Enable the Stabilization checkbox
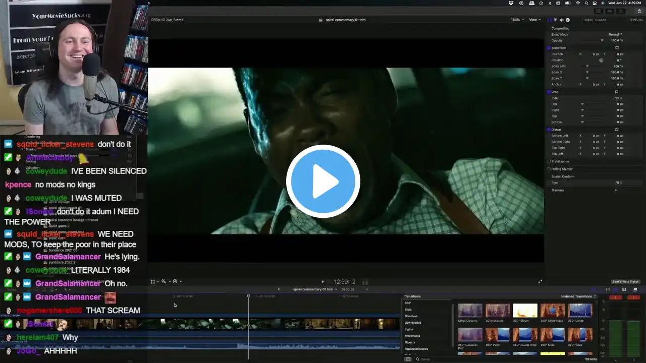Image resolution: width=646 pixels, height=363 pixels. 549,161
